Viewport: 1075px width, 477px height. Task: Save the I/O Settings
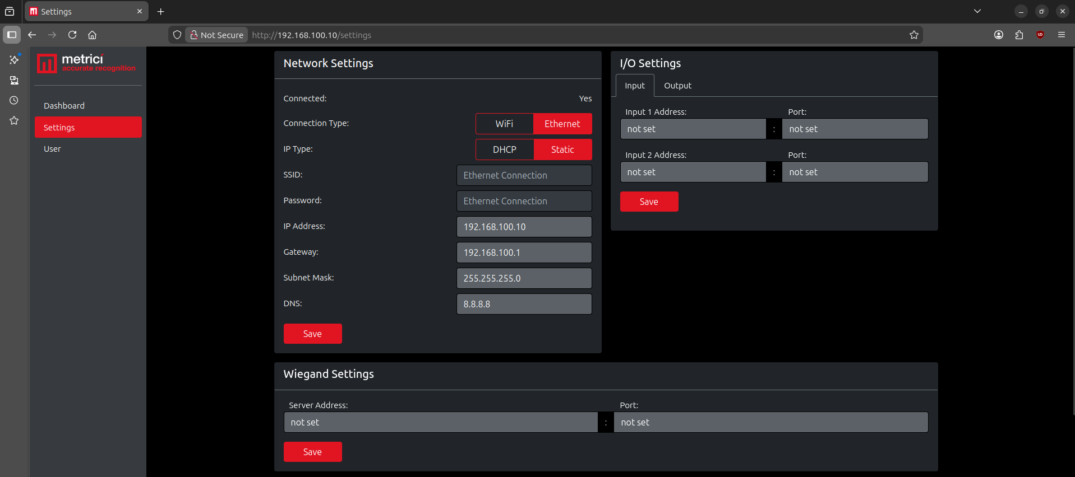pos(649,202)
